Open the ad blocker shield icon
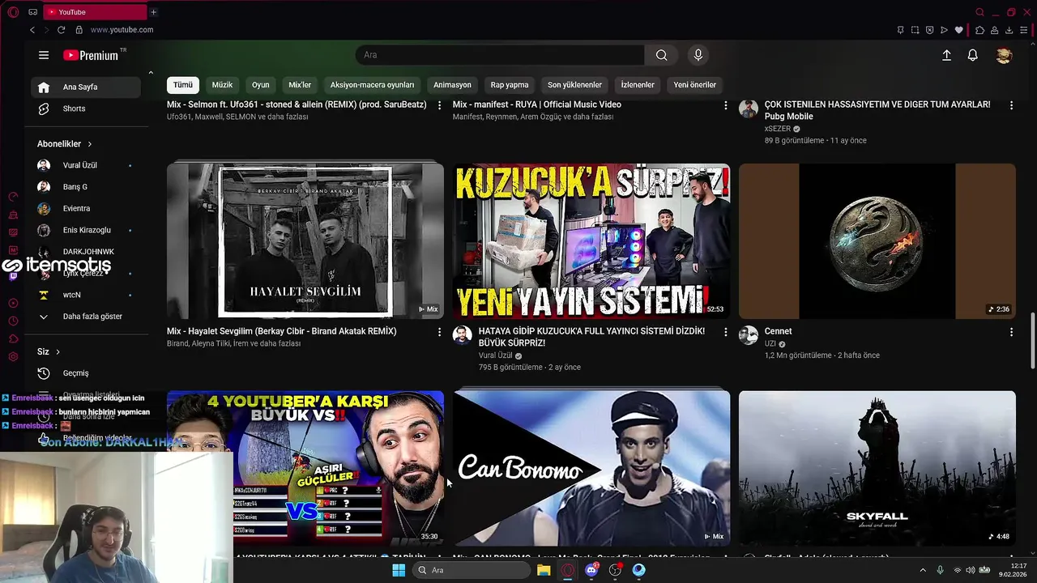This screenshot has height=583, width=1037. (929, 30)
